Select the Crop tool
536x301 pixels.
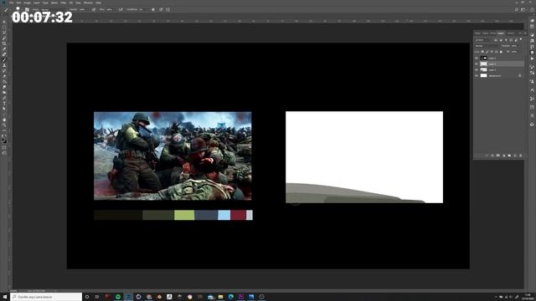pos(4,43)
